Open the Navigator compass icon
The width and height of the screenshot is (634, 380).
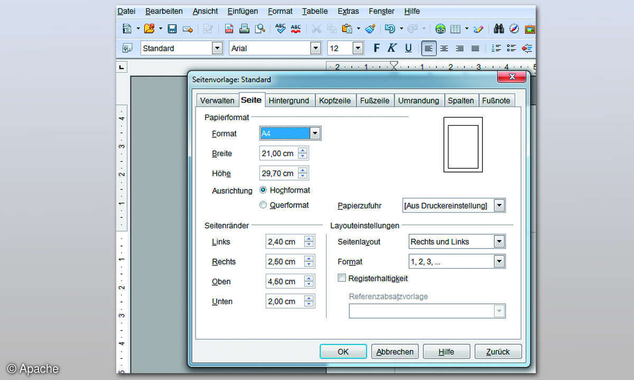(x=514, y=28)
